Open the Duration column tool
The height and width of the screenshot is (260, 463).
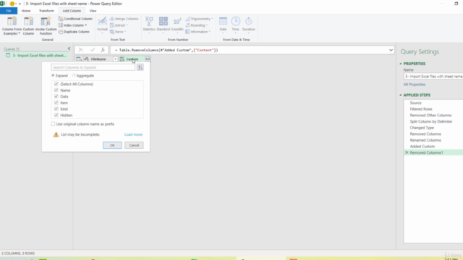click(249, 25)
